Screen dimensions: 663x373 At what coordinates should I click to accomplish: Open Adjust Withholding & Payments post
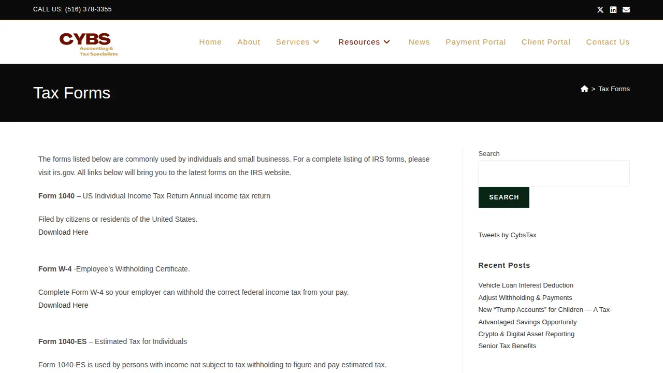[x=525, y=298]
